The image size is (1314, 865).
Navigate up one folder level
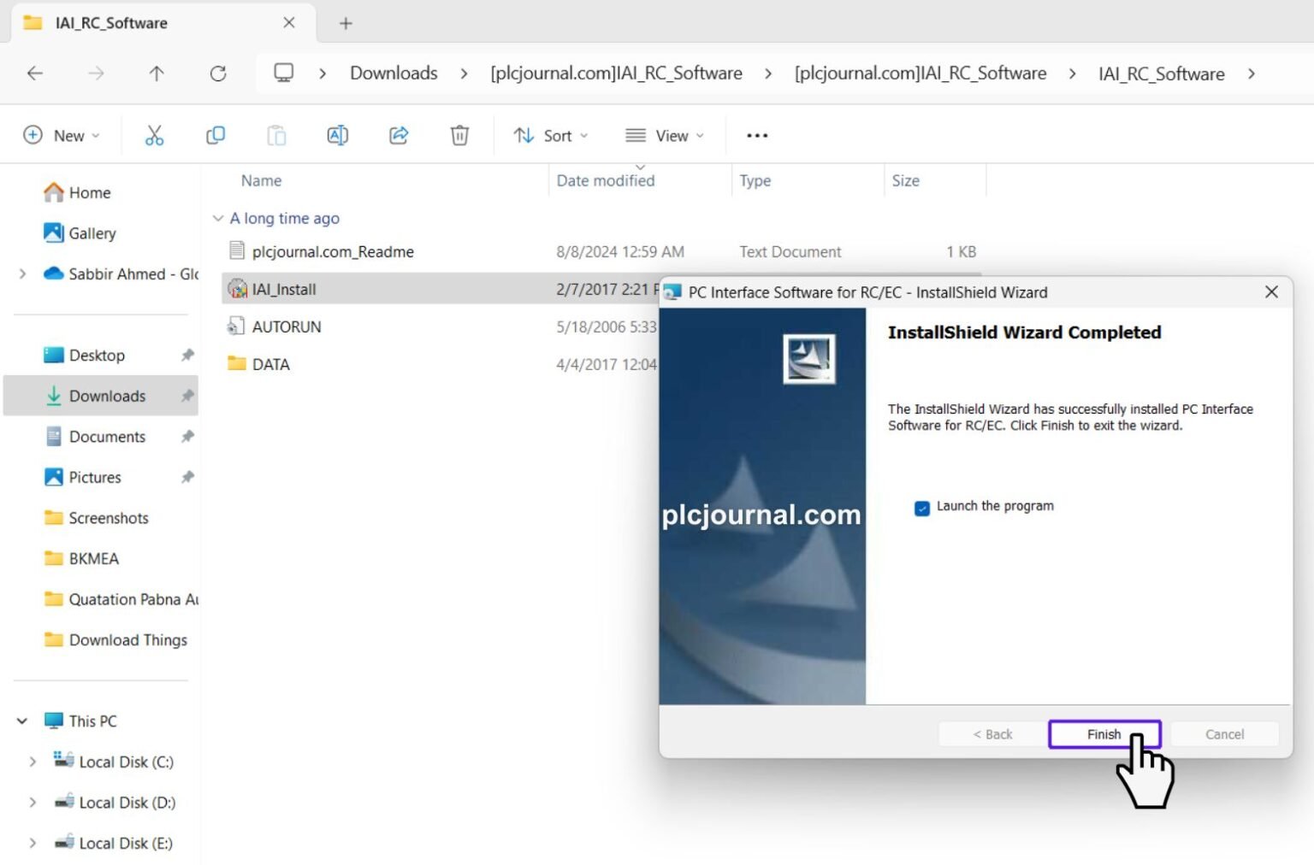(157, 74)
